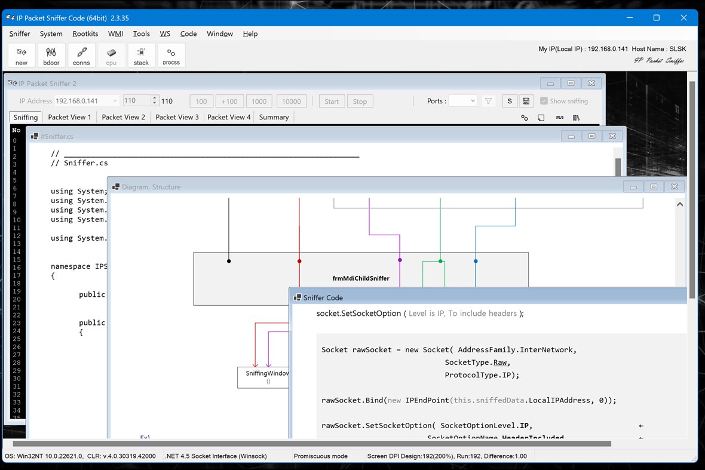This screenshot has width=705, height=470.
Task: Click the main application title bar icon
Action: 10,18
